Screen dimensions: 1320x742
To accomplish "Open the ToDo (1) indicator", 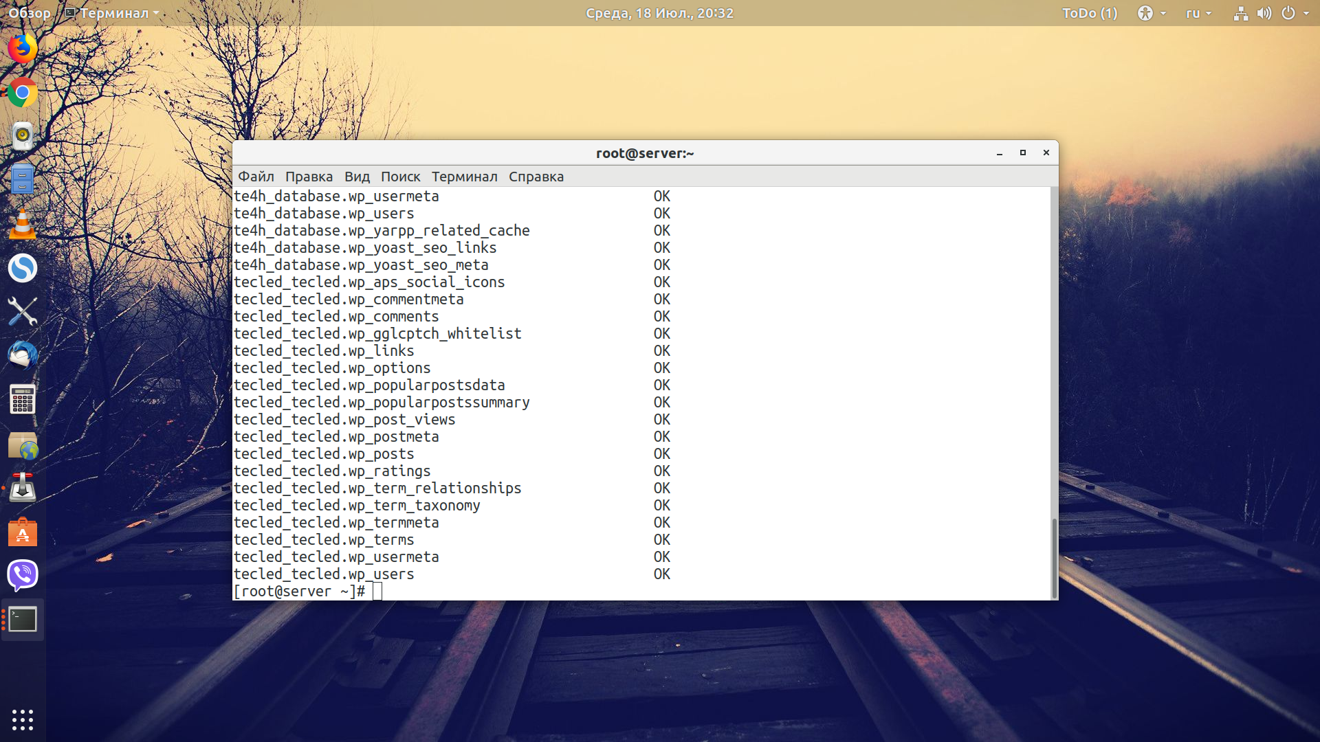I will pyautogui.click(x=1090, y=13).
